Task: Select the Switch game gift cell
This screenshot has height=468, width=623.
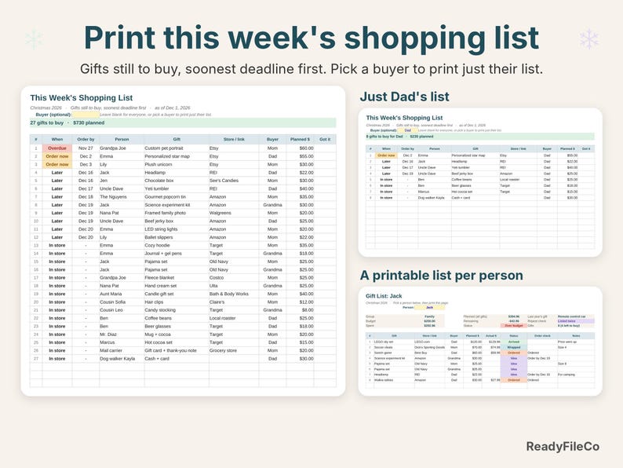Action: click(394, 353)
